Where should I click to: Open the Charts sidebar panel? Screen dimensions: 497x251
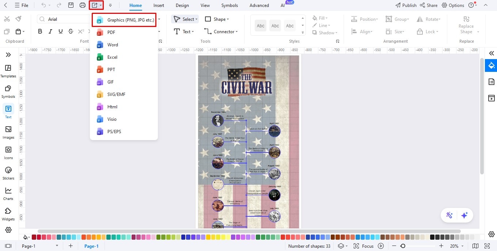8,194
